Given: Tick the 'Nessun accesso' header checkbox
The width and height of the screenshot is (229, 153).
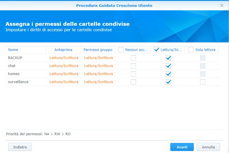Looking at the screenshot, I should click(x=121, y=50).
